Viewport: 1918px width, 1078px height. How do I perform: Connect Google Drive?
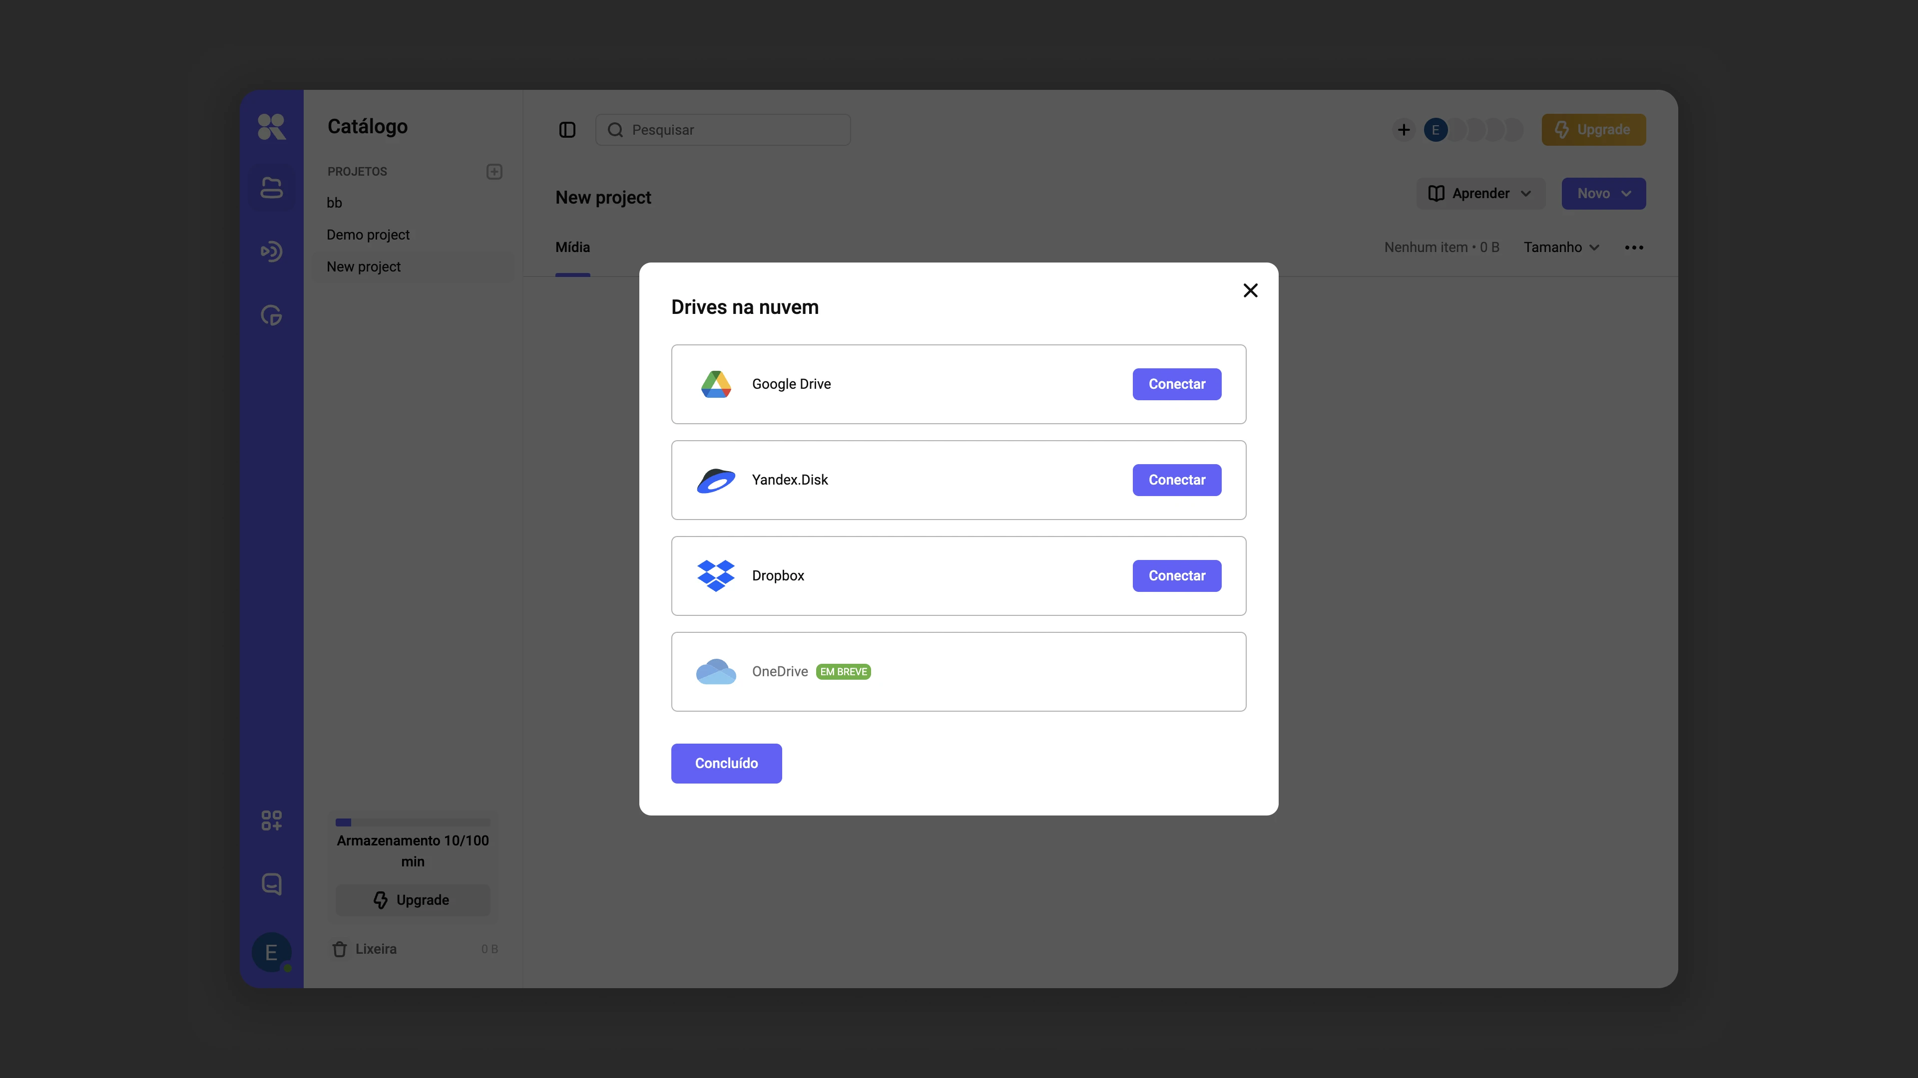(1176, 384)
